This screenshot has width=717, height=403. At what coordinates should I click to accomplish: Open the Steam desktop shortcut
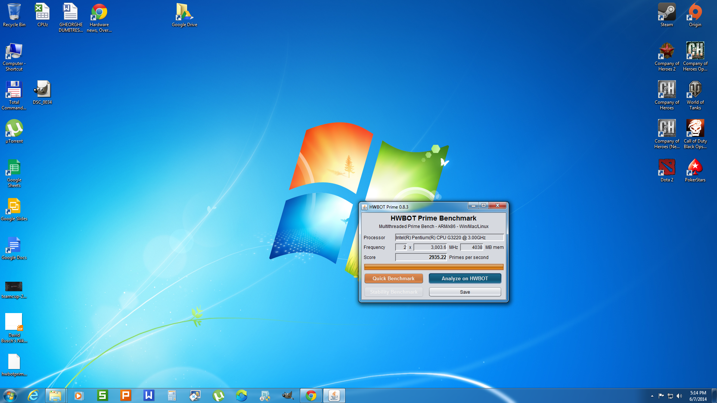[667, 16]
